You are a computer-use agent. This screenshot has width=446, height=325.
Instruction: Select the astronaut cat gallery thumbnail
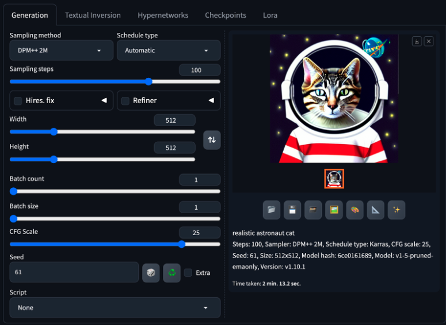(334, 179)
